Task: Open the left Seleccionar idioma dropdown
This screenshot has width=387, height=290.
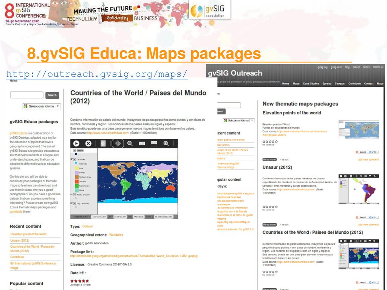Action: [42, 106]
